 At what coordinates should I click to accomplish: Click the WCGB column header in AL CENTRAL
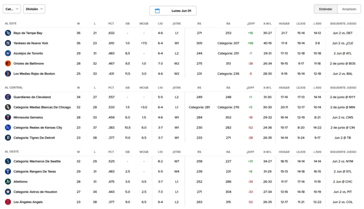click(x=144, y=87)
